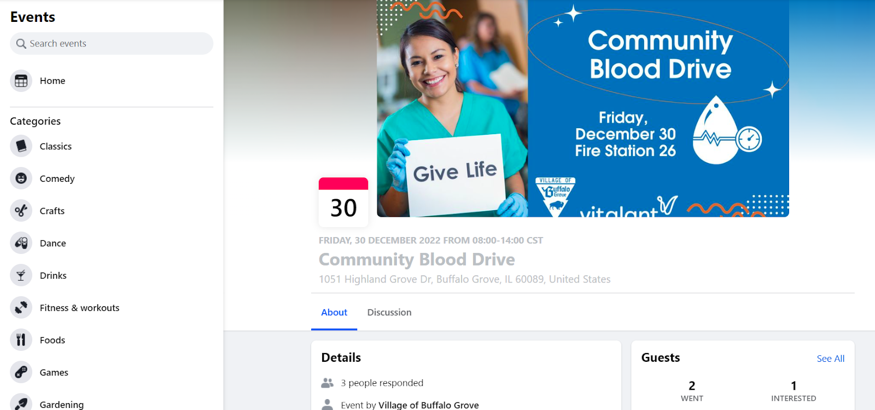Select the Foods fork and knife icon
This screenshot has width=875, height=410.
coord(21,340)
